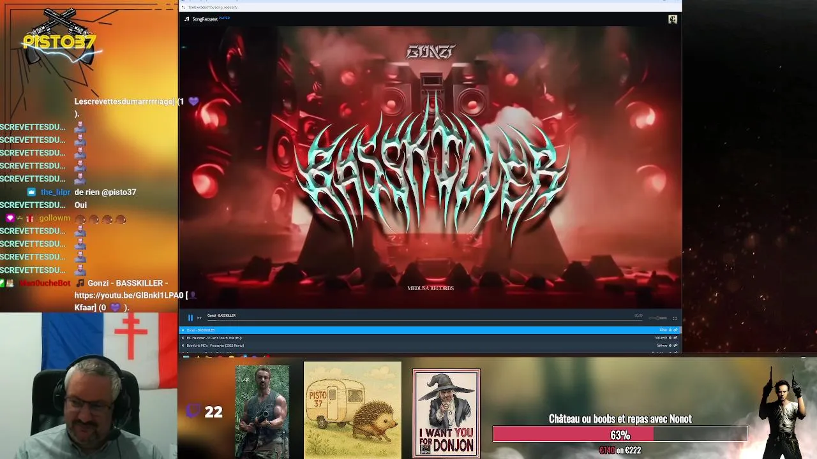Open profile avatar in SongRequest header
817x459 pixels.
(672, 19)
